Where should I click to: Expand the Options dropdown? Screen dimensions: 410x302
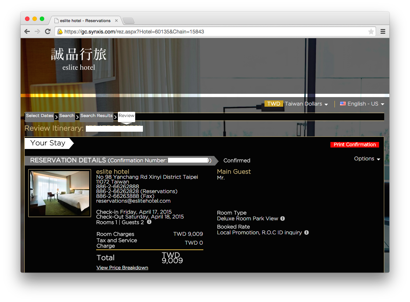pyautogui.click(x=367, y=159)
